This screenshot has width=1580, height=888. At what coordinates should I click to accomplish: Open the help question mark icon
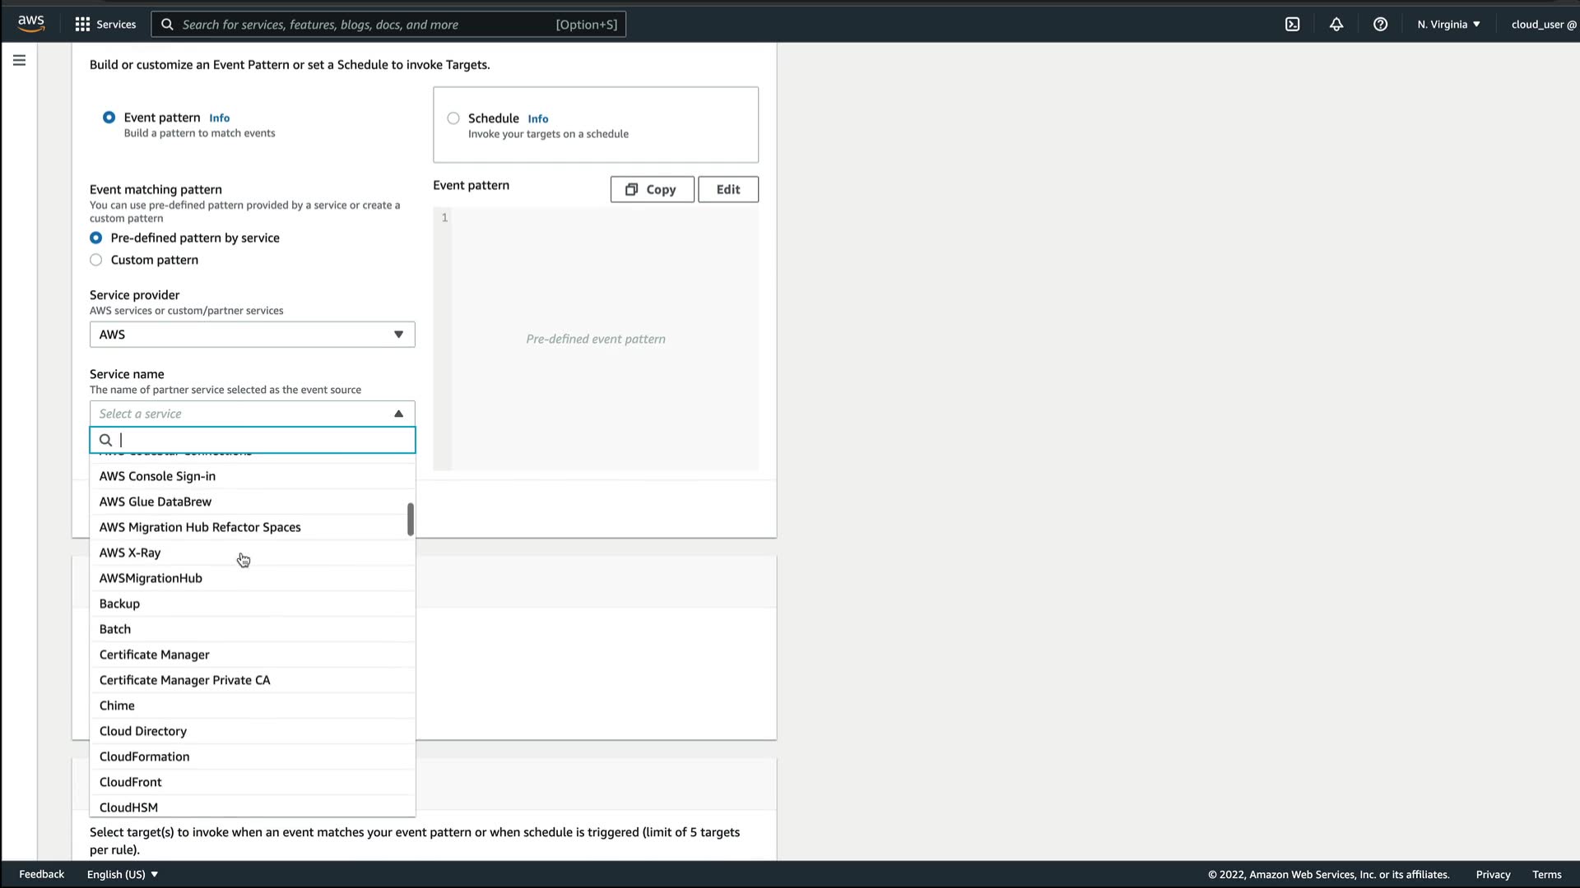[x=1380, y=25]
